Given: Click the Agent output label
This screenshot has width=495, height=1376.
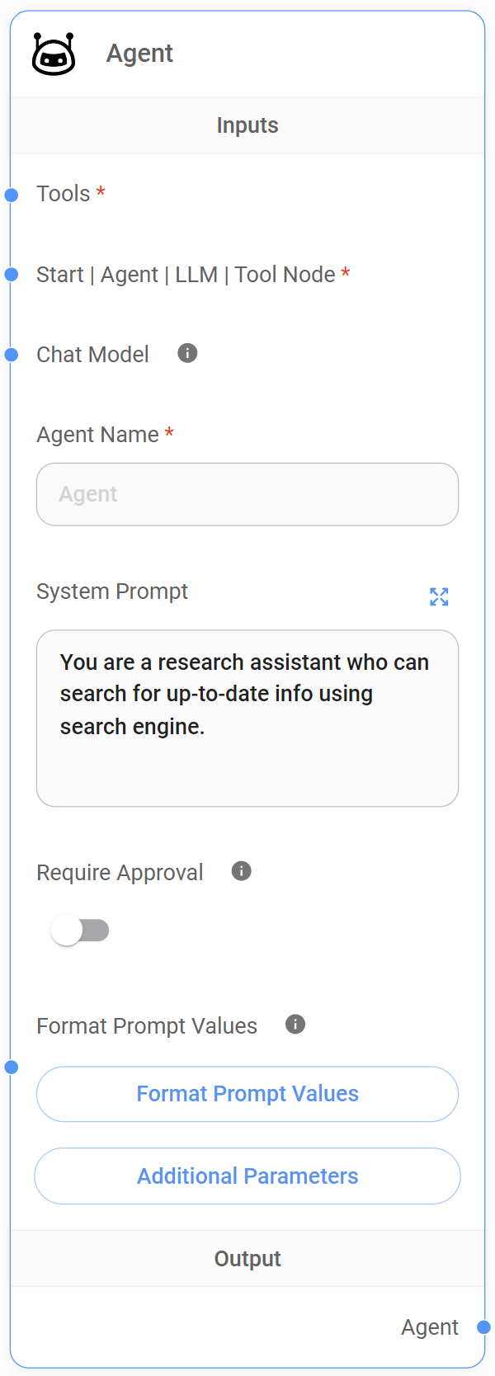Looking at the screenshot, I should [430, 1327].
